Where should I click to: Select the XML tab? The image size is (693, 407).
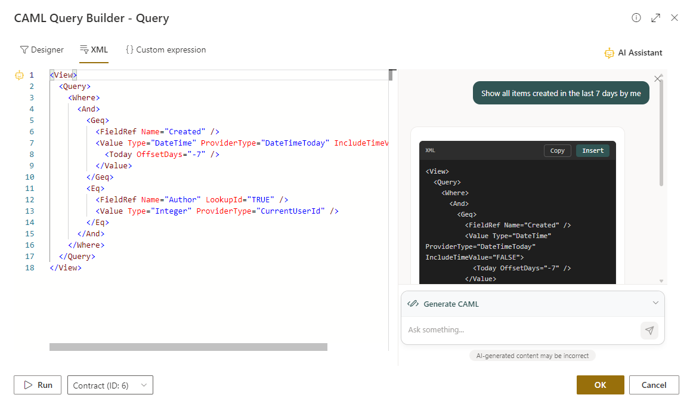(x=94, y=50)
